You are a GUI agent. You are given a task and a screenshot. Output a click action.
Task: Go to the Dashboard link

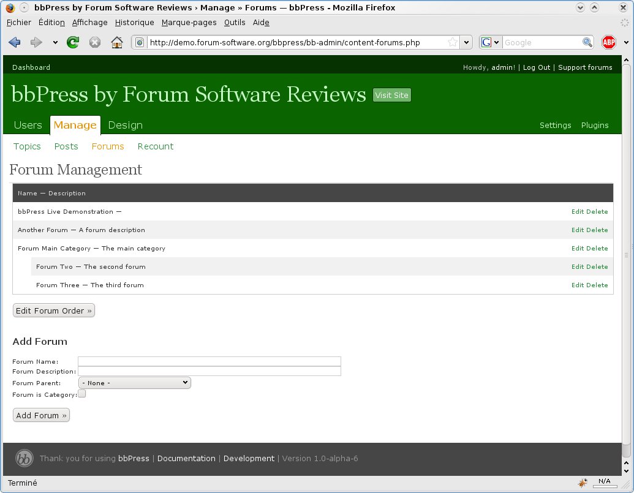[x=31, y=67]
